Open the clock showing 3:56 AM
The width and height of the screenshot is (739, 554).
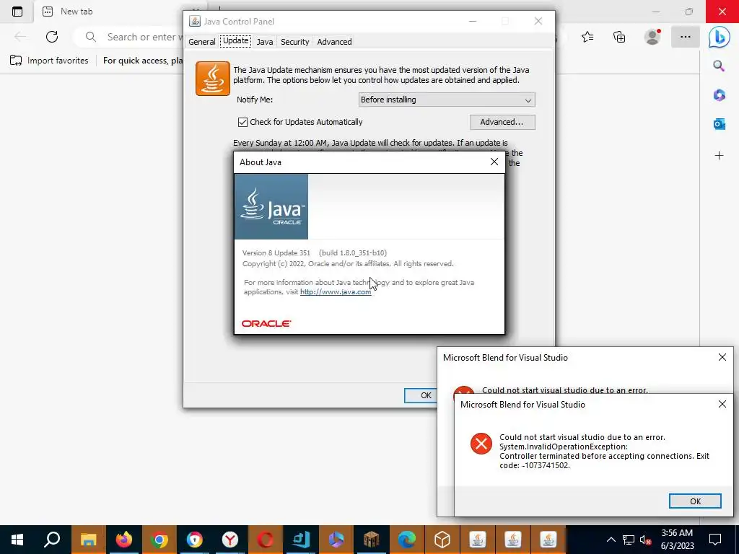(x=677, y=540)
